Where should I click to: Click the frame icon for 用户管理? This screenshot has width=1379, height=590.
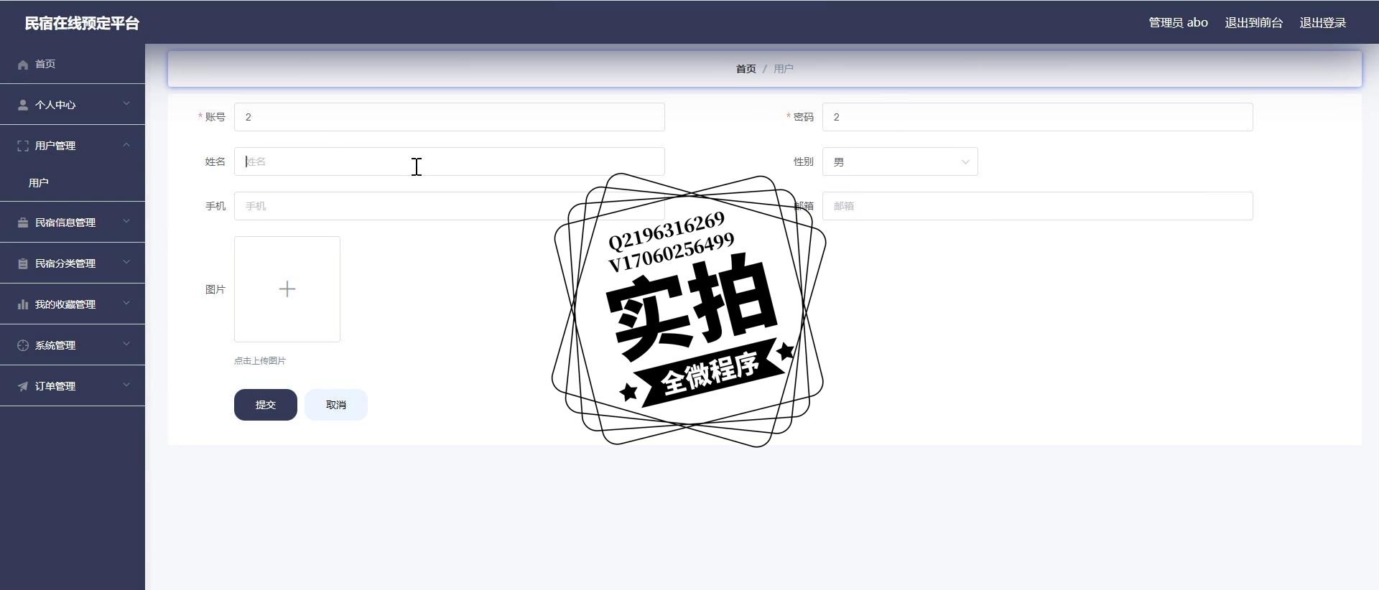[23, 146]
